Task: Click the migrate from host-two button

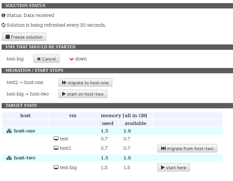Action: point(187,148)
